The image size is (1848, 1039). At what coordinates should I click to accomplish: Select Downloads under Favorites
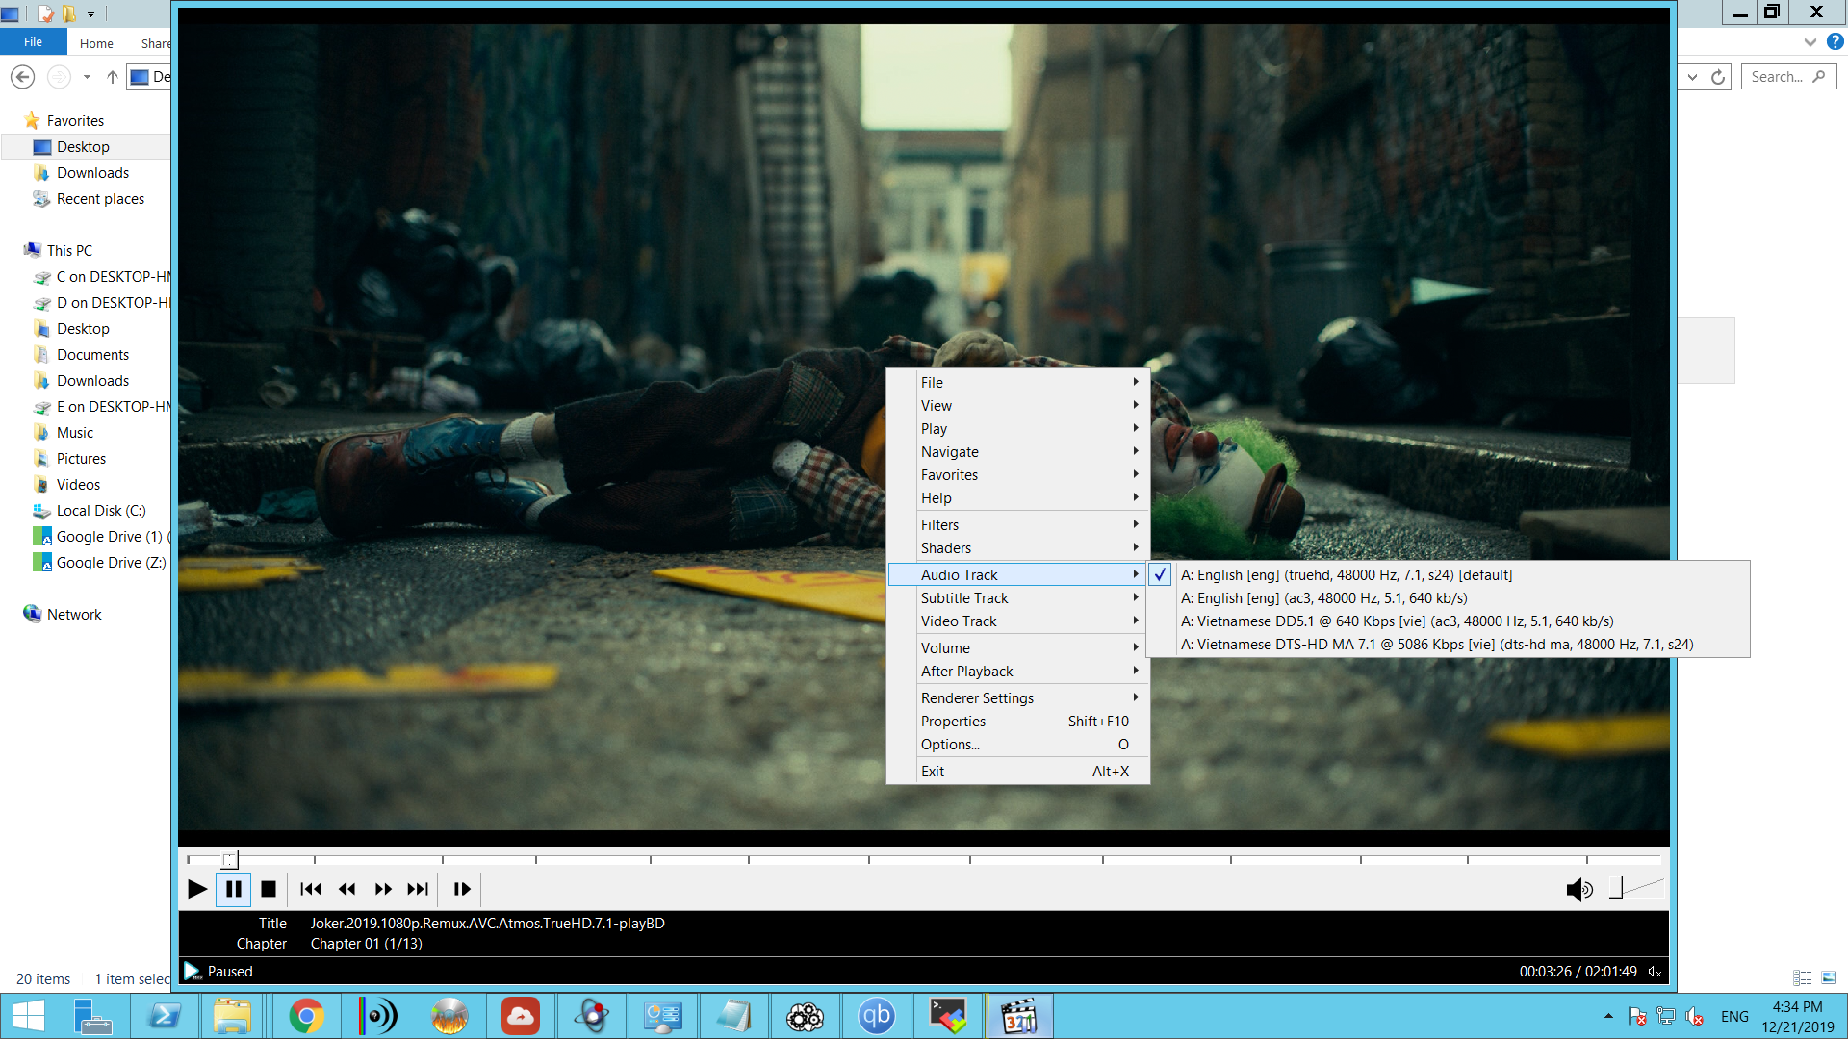92,173
